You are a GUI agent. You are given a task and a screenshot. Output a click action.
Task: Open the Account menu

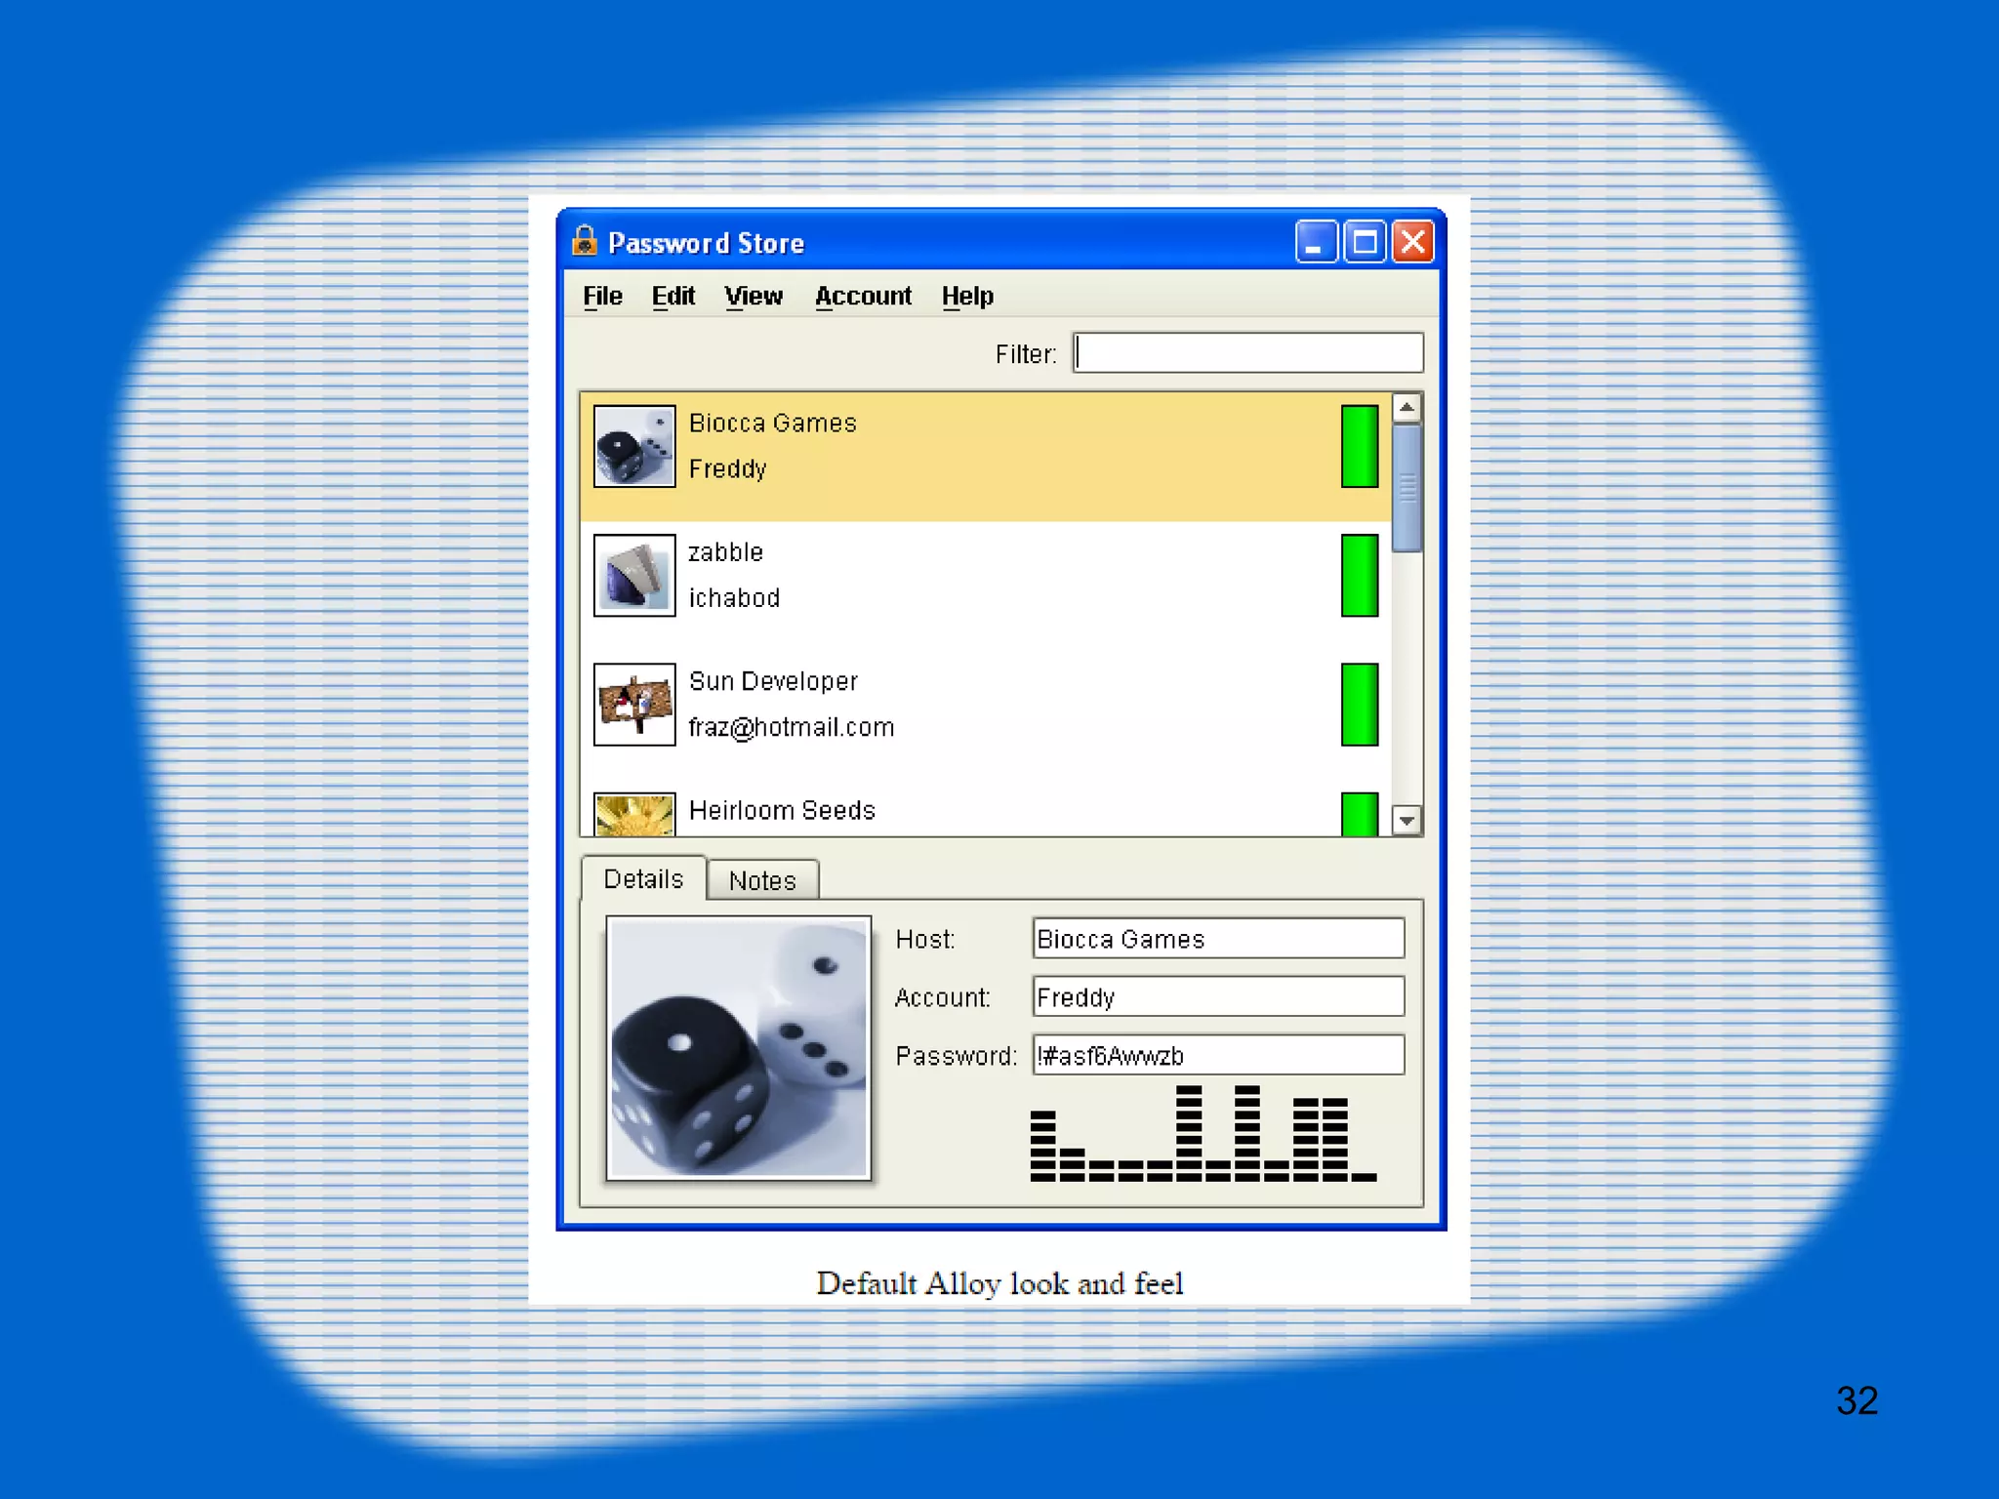tap(863, 296)
